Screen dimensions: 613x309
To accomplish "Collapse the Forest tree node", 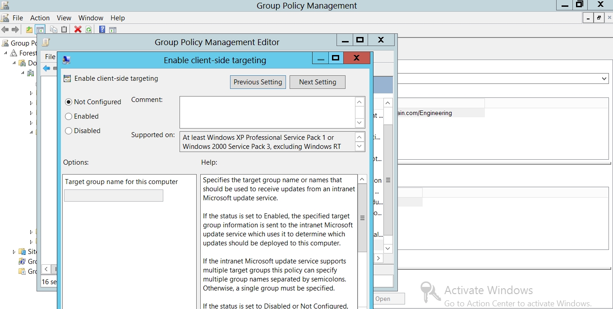I will coord(6,53).
